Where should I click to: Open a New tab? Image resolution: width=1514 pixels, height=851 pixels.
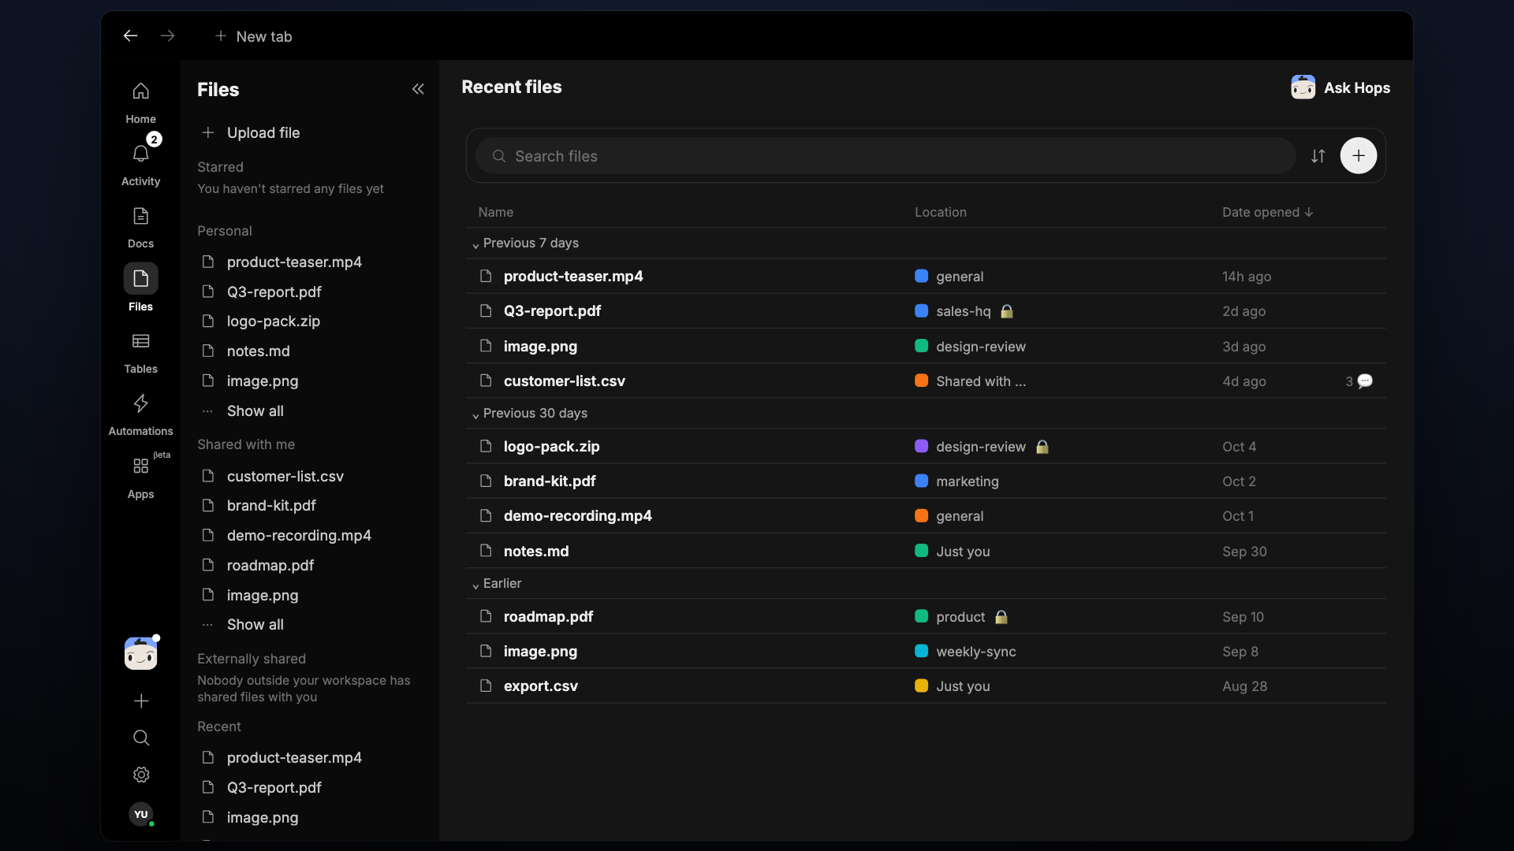pos(253,36)
